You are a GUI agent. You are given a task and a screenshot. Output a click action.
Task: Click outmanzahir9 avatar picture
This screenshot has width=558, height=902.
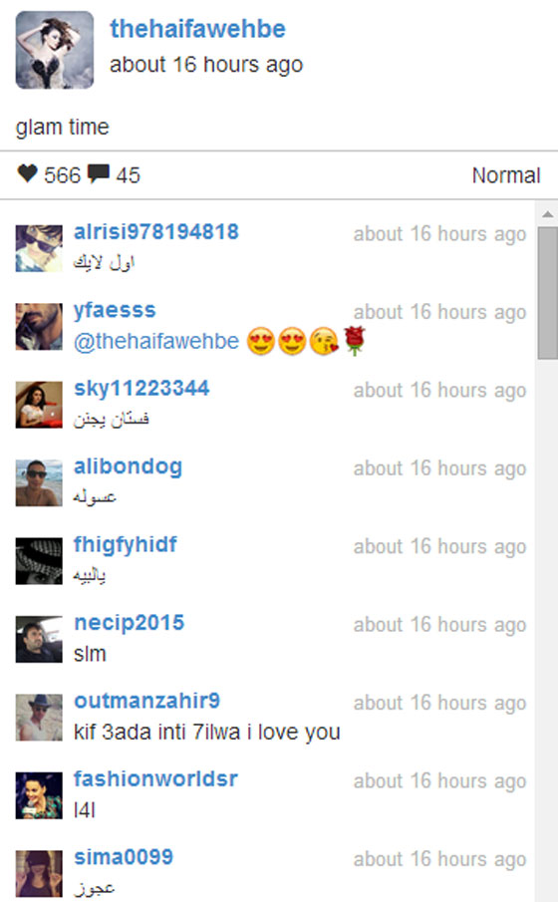(39, 718)
